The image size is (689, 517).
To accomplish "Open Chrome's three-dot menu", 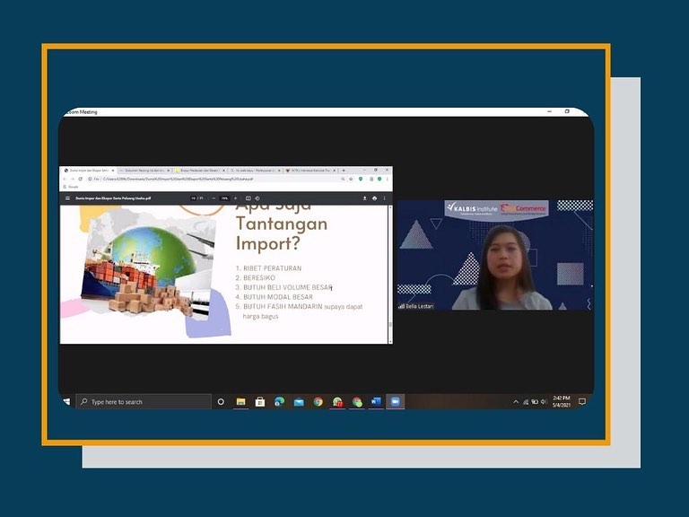I will (388, 179).
